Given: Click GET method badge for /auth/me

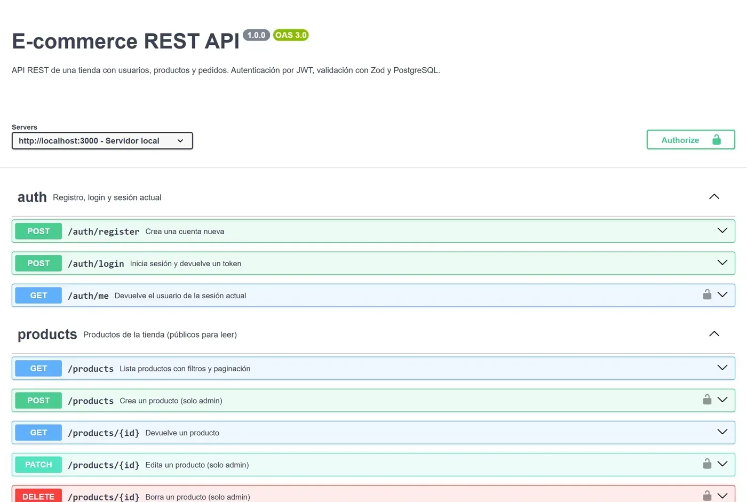Looking at the screenshot, I should (x=38, y=295).
